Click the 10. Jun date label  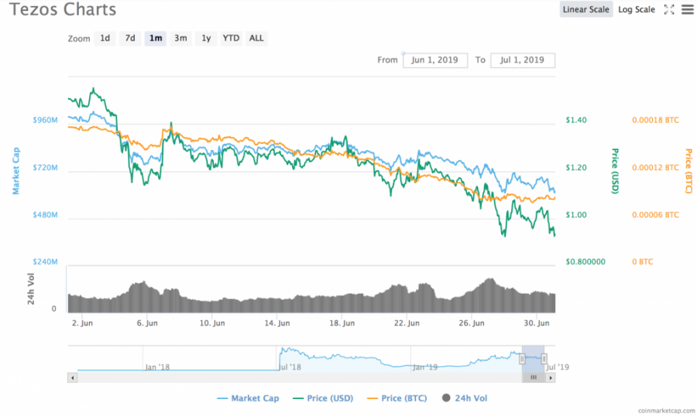point(212,323)
